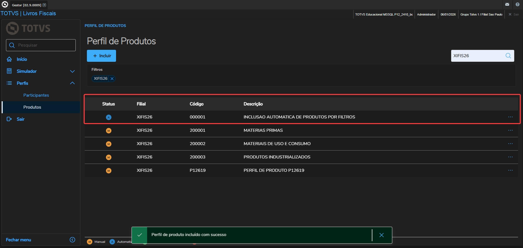Click the search magnifier icon beside XIFIS26
Image resolution: width=523 pixels, height=248 pixels.
[508, 56]
